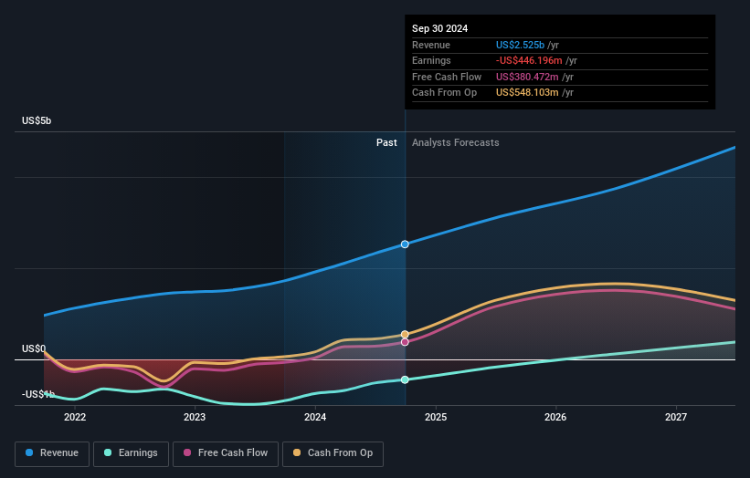Viewport: 750px width, 478px height.
Task: Click the 2027 x-axis label
Action: click(x=676, y=417)
